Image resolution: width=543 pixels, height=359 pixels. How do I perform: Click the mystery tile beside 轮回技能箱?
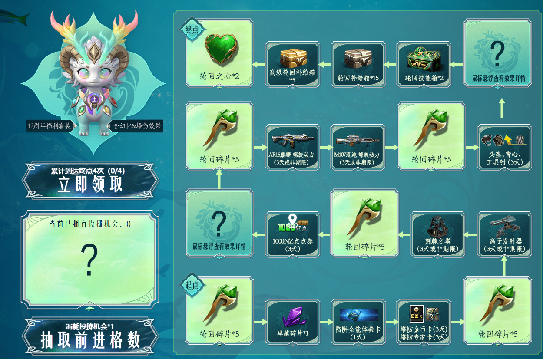498,53
